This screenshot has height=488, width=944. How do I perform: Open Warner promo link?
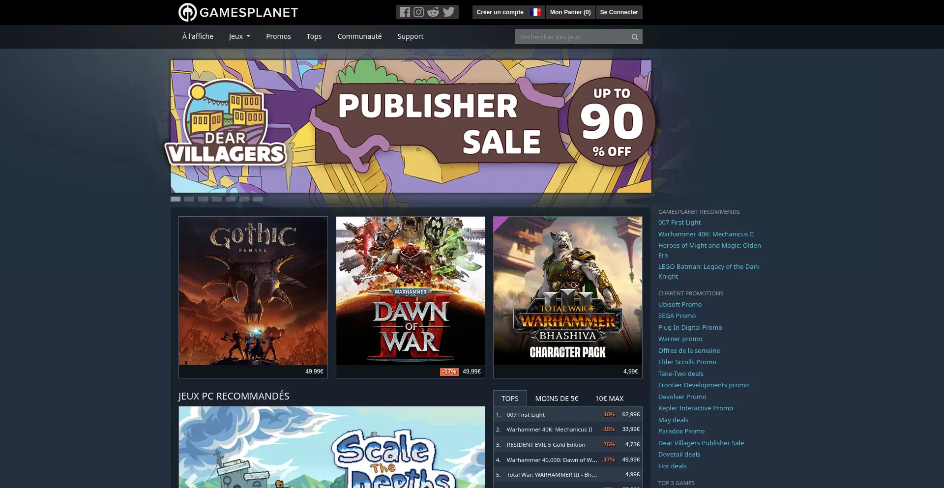coord(680,339)
